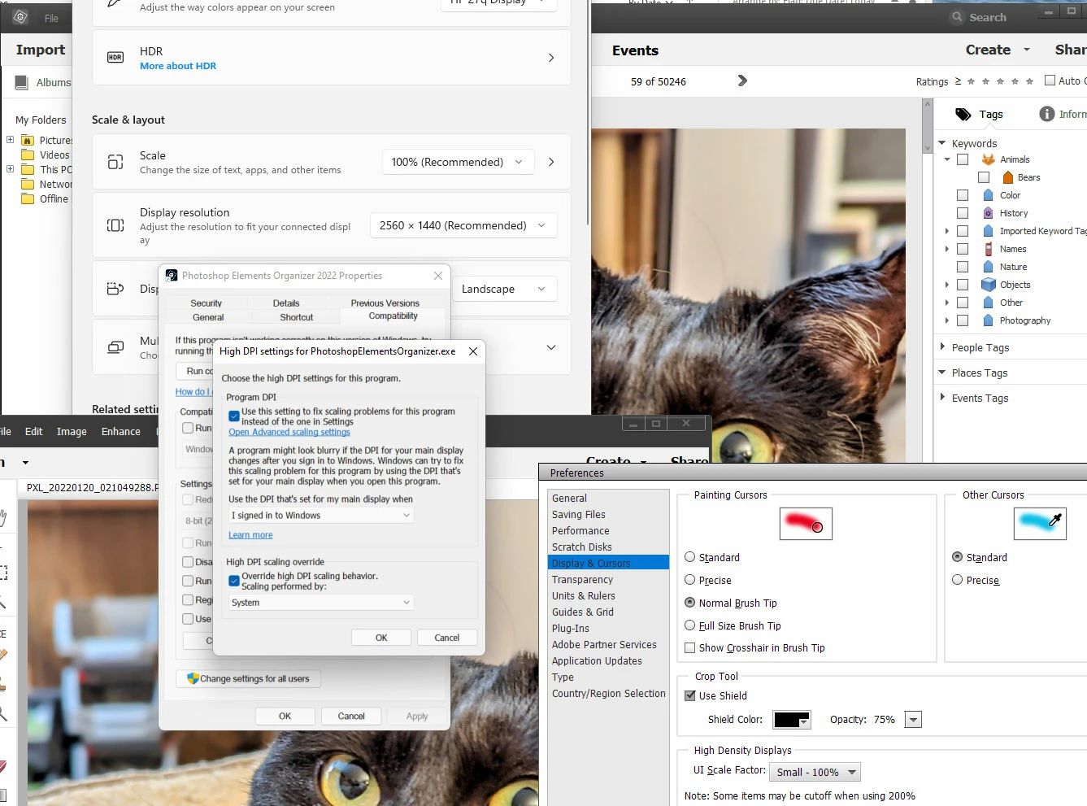Expand the Events Tags section
This screenshot has height=806, width=1087.
(x=943, y=397)
